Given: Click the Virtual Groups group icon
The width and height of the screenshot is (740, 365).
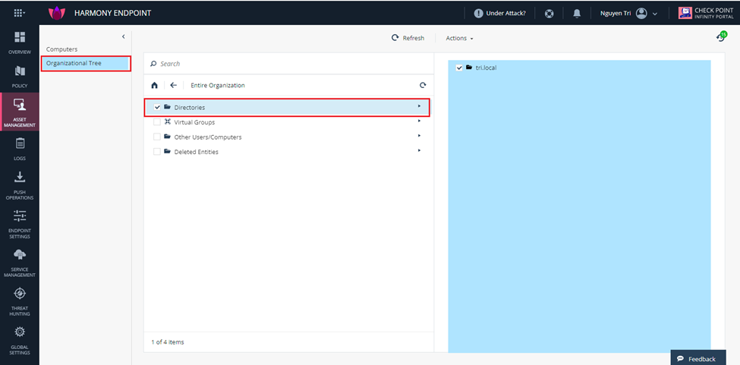Looking at the screenshot, I should pos(167,121).
